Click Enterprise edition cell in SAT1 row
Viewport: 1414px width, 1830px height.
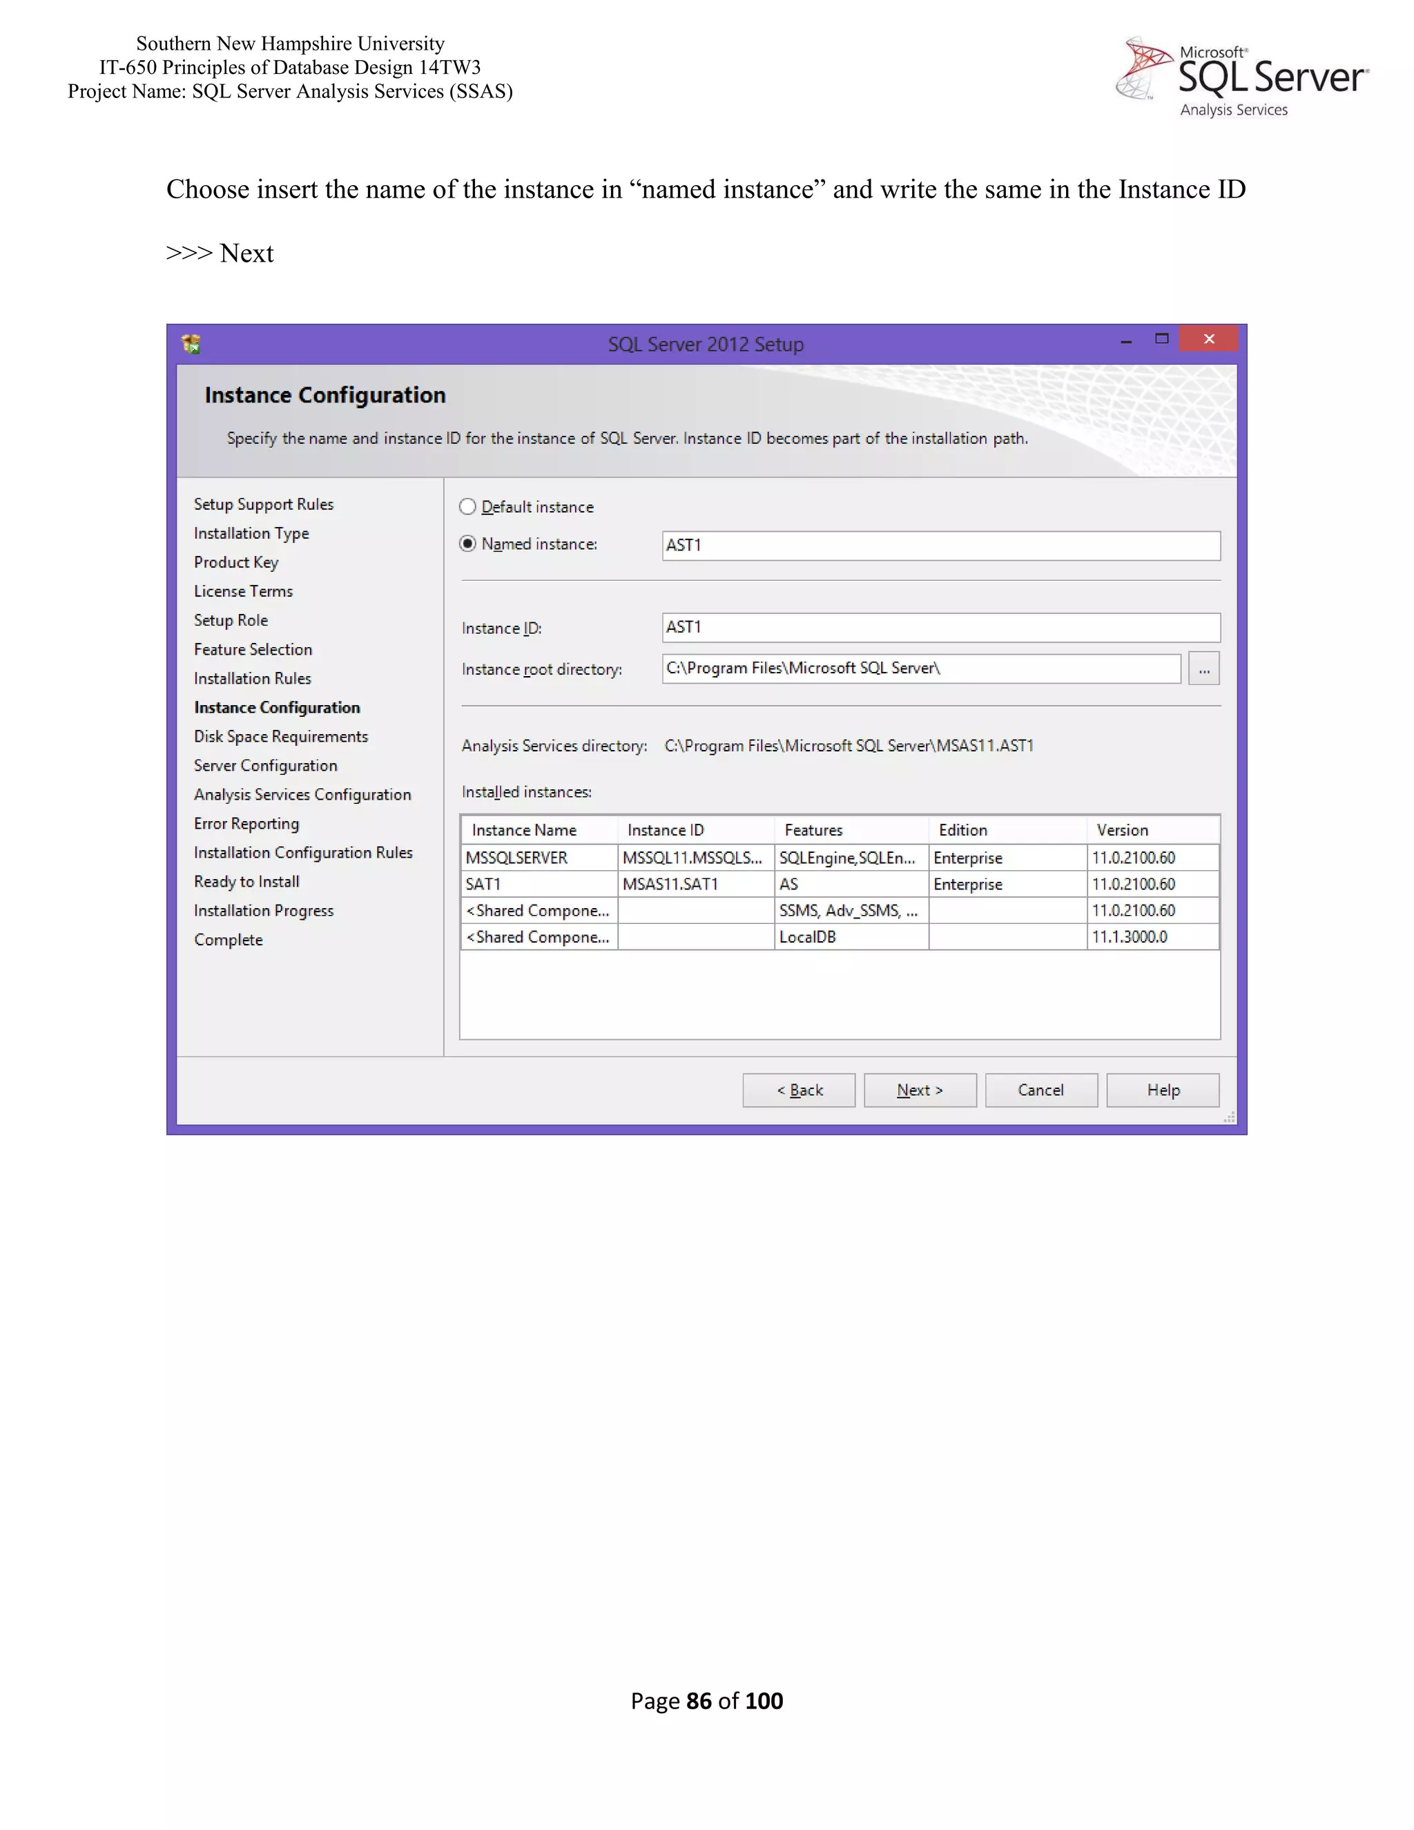pyautogui.click(x=1008, y=884)
